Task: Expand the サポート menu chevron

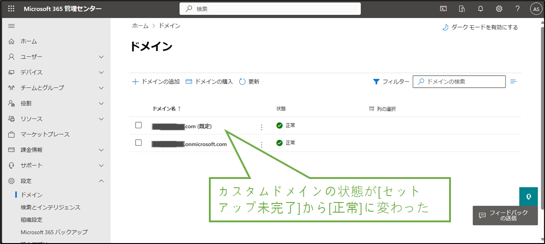Action: click(101, 166)
